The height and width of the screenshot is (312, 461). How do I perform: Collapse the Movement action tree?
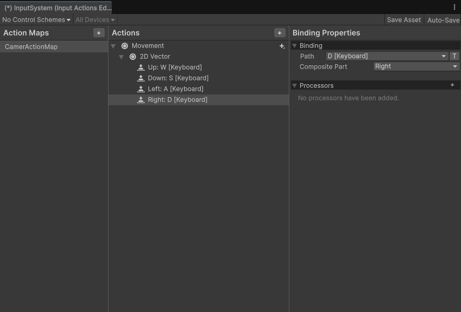[113, 46]
